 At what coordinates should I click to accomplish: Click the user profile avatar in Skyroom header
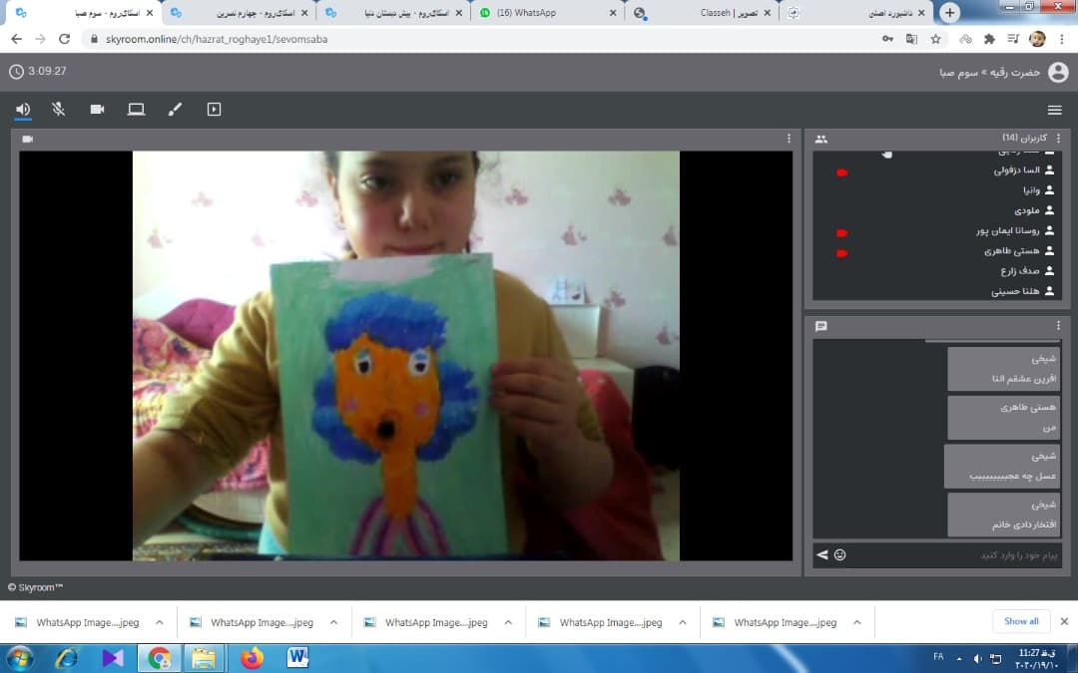1058,72
